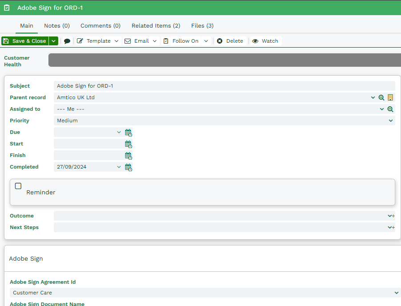Click the Template pencil edit icon
Screen dimensions: 401x306
tap(80, 41)
